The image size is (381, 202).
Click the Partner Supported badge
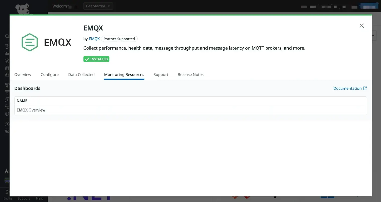pos(119,39)
